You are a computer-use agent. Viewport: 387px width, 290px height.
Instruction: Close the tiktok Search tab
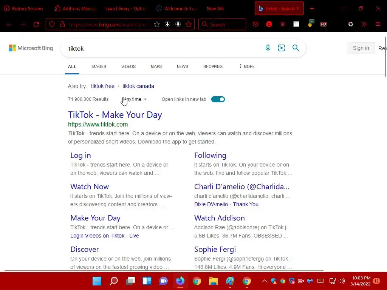[x=298, y=8]
